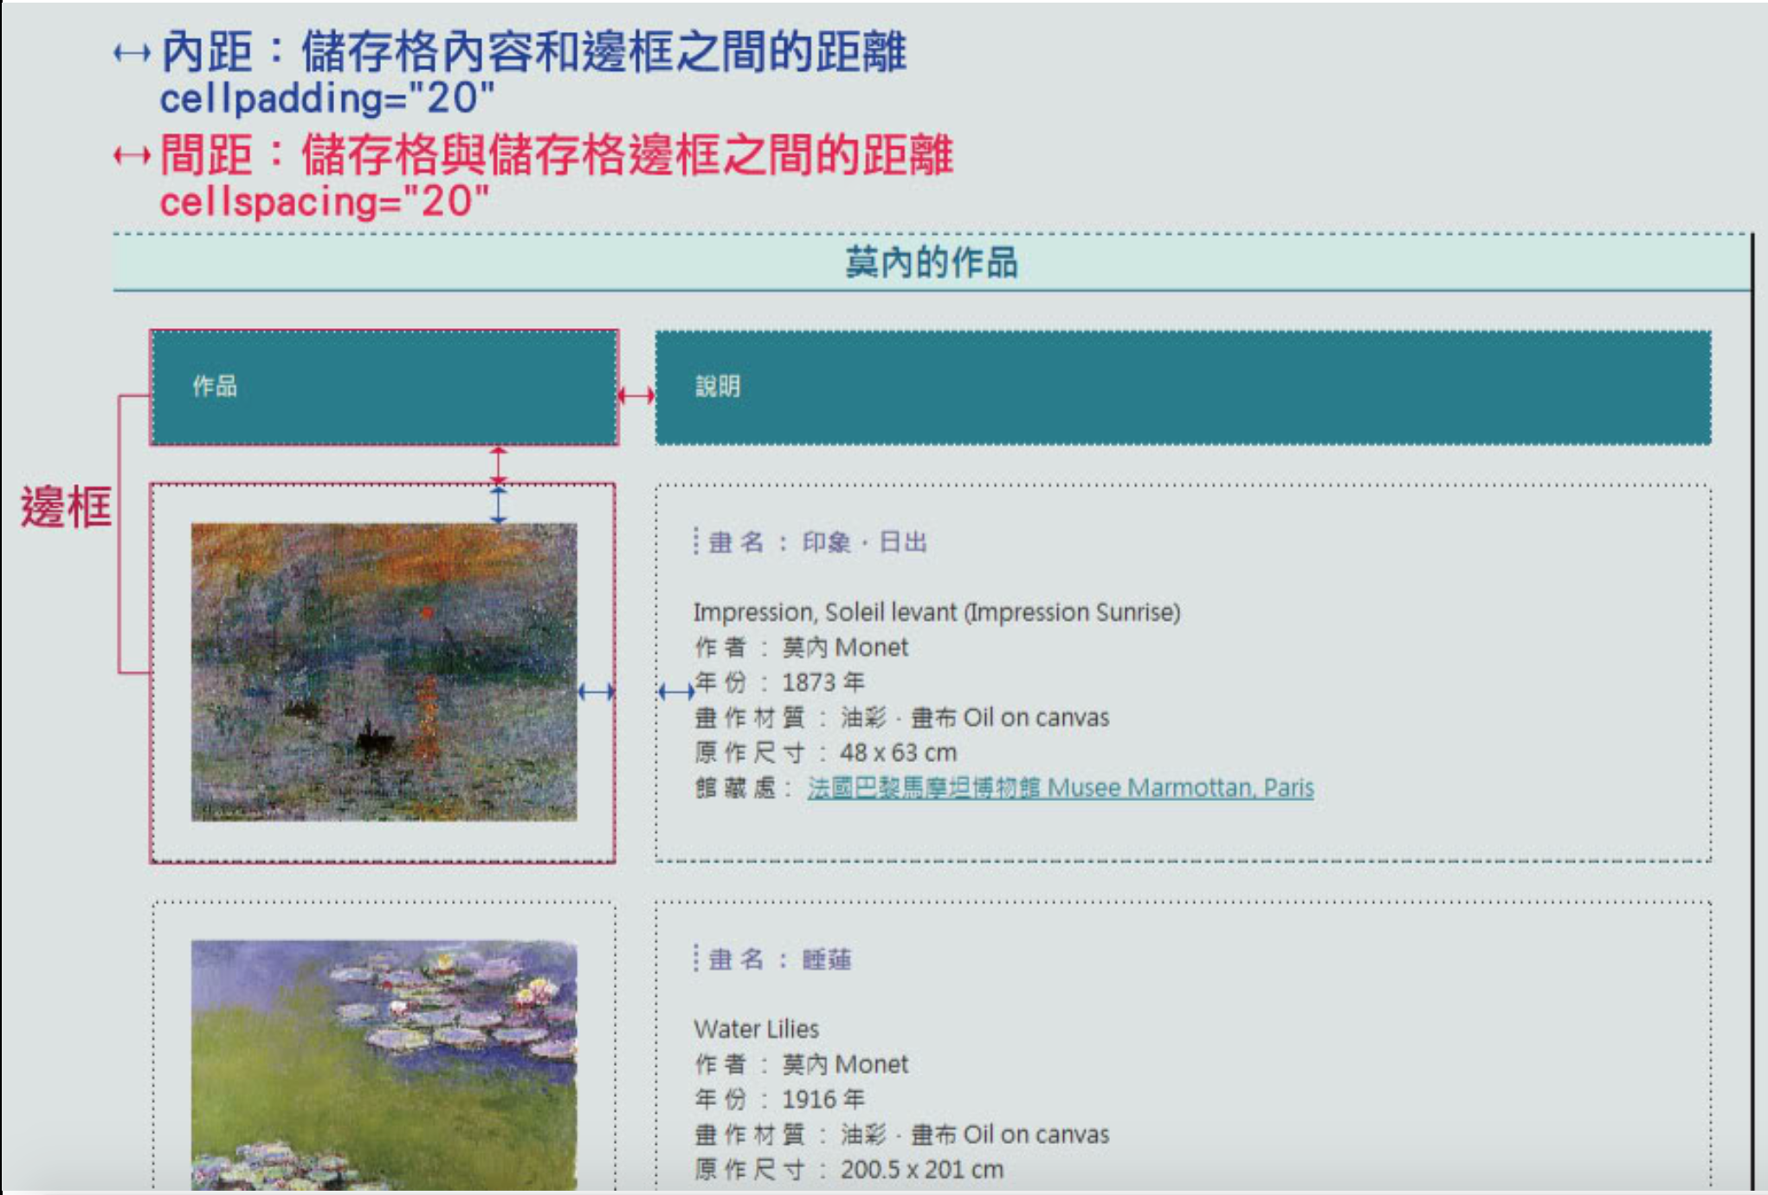Click the Impression Sunrise painting thumbnail
Viewport: 1768px width, 1195px height.
pos(384,672)
